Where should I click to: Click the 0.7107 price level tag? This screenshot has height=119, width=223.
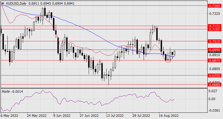(214, 29)
